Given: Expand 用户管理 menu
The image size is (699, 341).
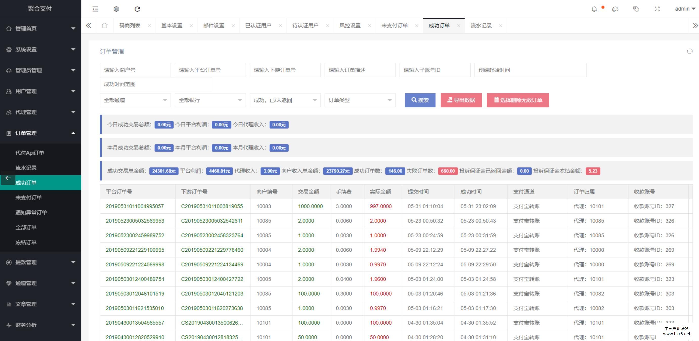Looking at the screenshot, I should [40, 91].
